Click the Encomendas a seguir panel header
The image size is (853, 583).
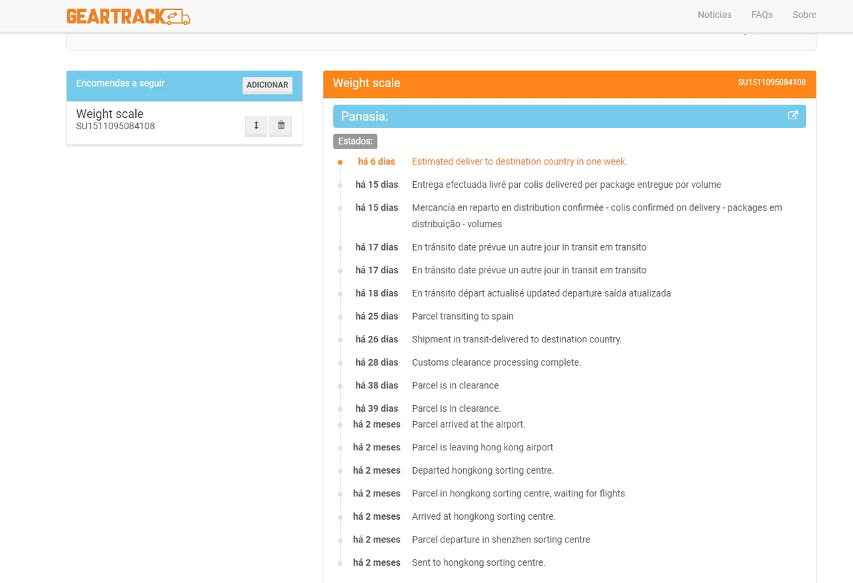[185, 86]
